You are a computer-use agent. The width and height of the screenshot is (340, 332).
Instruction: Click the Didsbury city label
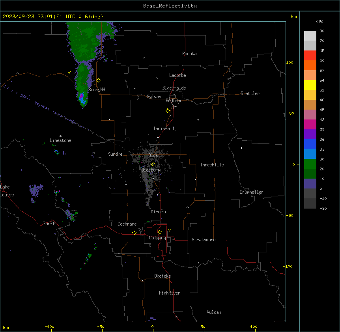click(151, 170)
